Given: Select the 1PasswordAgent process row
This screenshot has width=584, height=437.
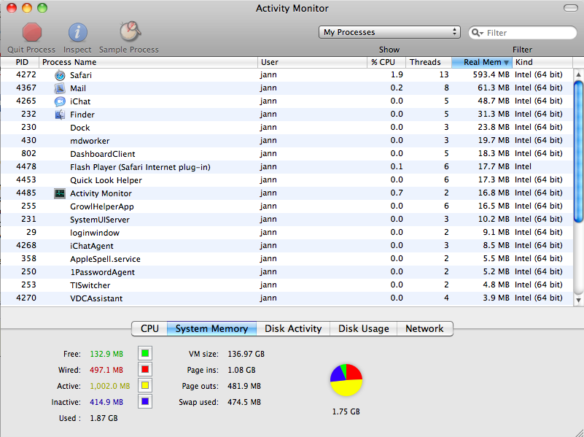Looking at the screenshot, I should tap(287, 272).
